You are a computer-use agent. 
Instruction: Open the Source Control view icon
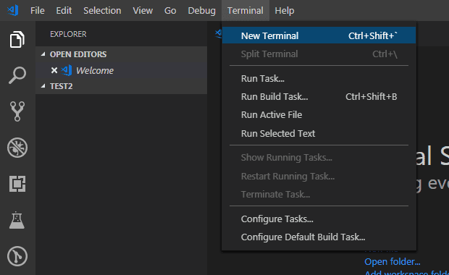17,111
